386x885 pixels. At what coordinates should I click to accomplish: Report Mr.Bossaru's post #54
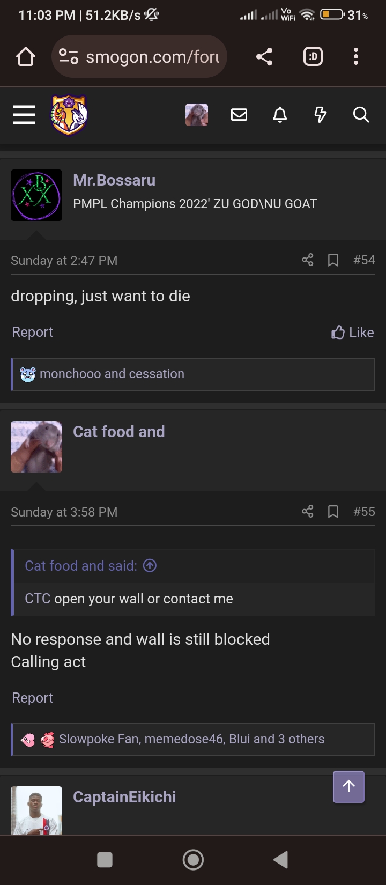pyautogui.click(x=33, y=332)
